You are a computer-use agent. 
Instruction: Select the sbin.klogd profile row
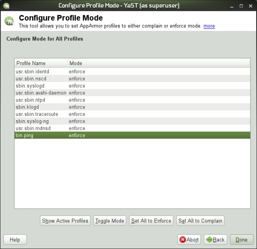(132, 107)
